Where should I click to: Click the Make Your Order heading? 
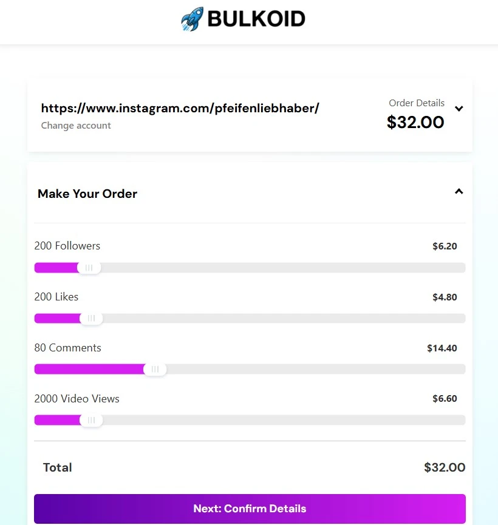point(87,194)
